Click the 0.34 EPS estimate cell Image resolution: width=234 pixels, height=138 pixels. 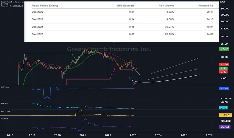pos(132,19)
